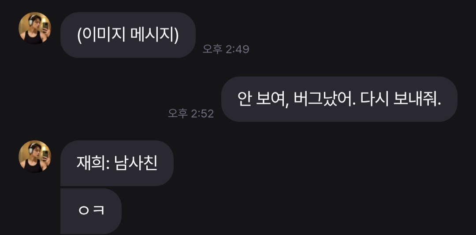This screenshot has width=476, height=235.
Task: Select the (이미지 메시지) chat bubble
Action: pos(128,35)
